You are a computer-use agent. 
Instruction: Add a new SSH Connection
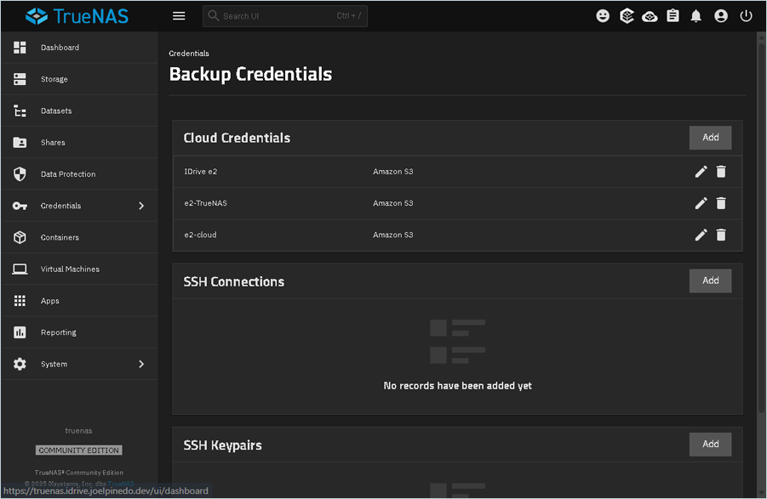point(710,281)
